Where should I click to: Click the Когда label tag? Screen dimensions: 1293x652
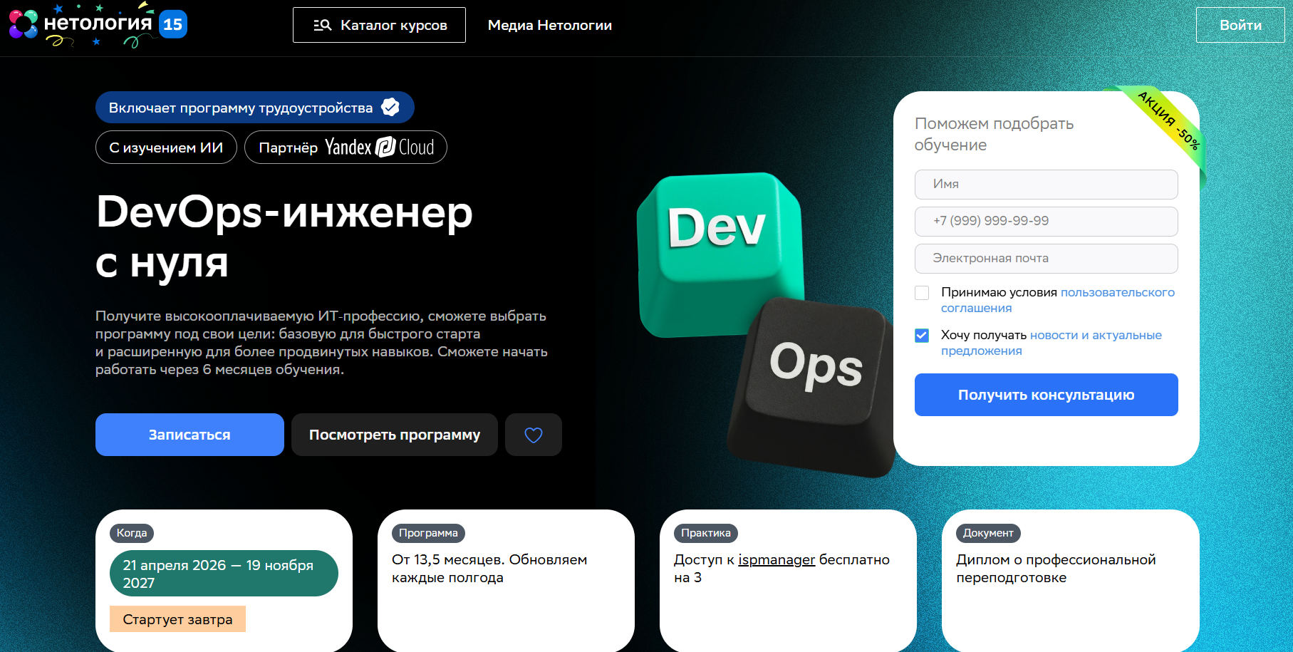click(132, 533)
